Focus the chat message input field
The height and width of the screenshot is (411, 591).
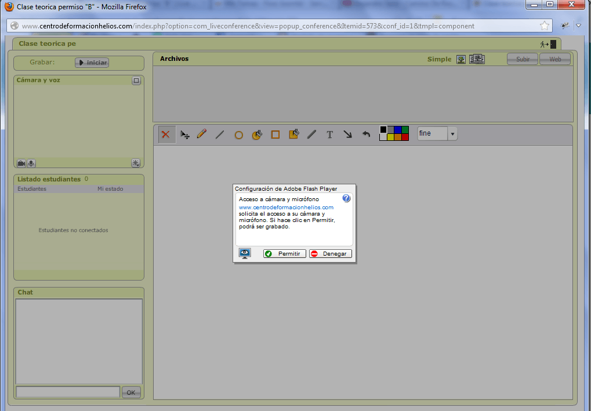coord(68,392)
